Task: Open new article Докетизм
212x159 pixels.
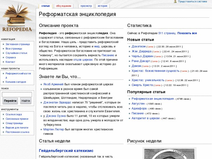Action: (x=139, y=46)
